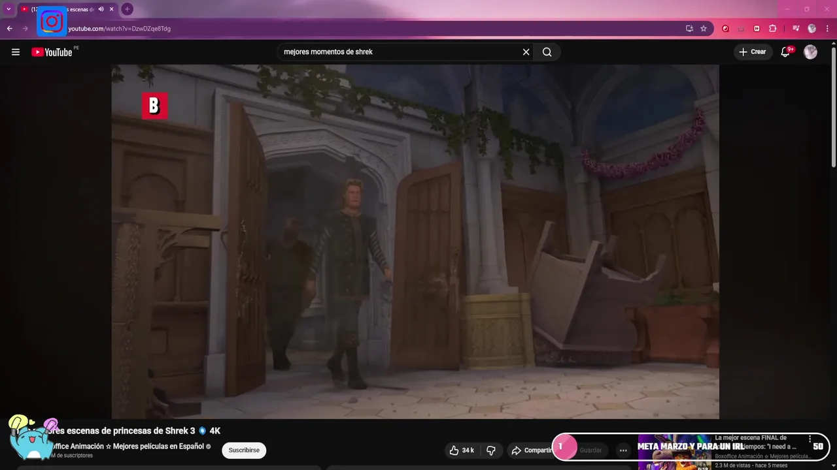This screenshot has width=837, height=470.
Task: Open the Chrome profile avatar
Action: pyautogui.click(x=812, y=29)
